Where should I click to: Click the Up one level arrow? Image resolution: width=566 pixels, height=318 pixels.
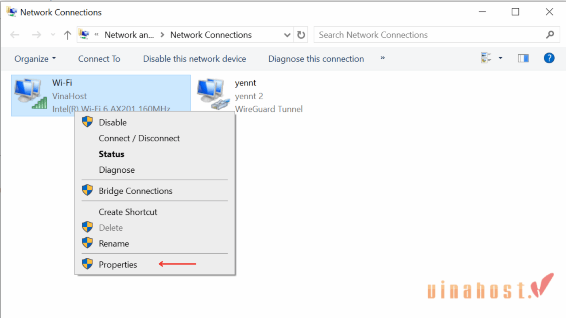pyautogui.click(x=68, y=35)
